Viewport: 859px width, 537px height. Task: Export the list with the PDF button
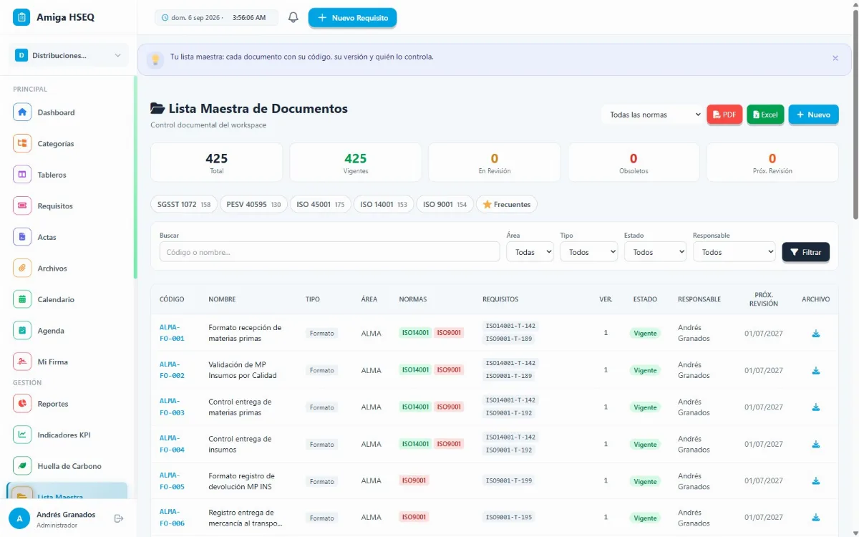pos(724,115)
